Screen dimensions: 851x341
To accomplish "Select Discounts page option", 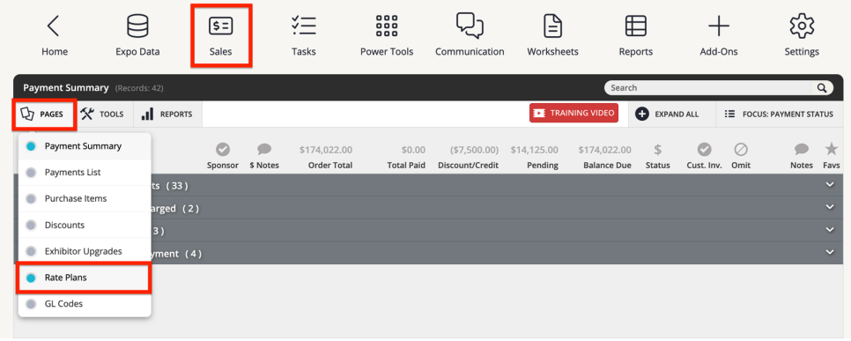I will pos(85,225).
